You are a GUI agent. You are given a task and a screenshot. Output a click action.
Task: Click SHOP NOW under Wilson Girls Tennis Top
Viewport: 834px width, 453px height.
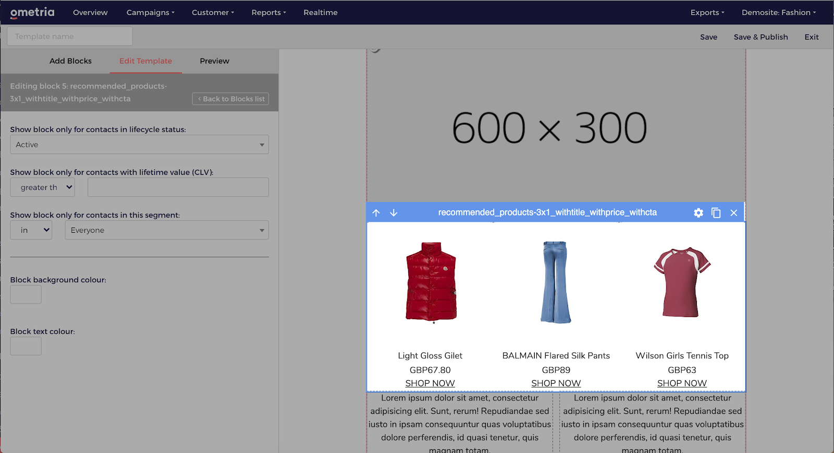pyautogui.click(x=682, y=383)
